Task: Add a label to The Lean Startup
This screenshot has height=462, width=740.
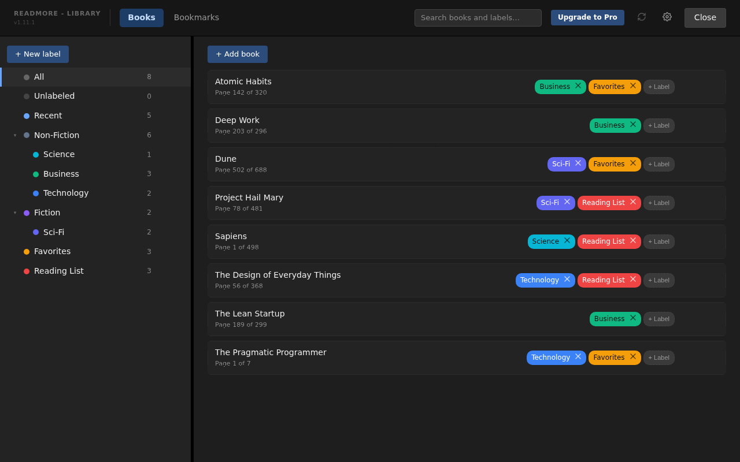Action: 659,319
